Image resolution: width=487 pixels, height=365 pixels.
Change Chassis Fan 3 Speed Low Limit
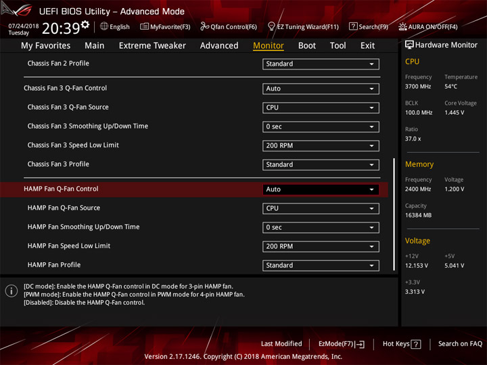(321, 145)
